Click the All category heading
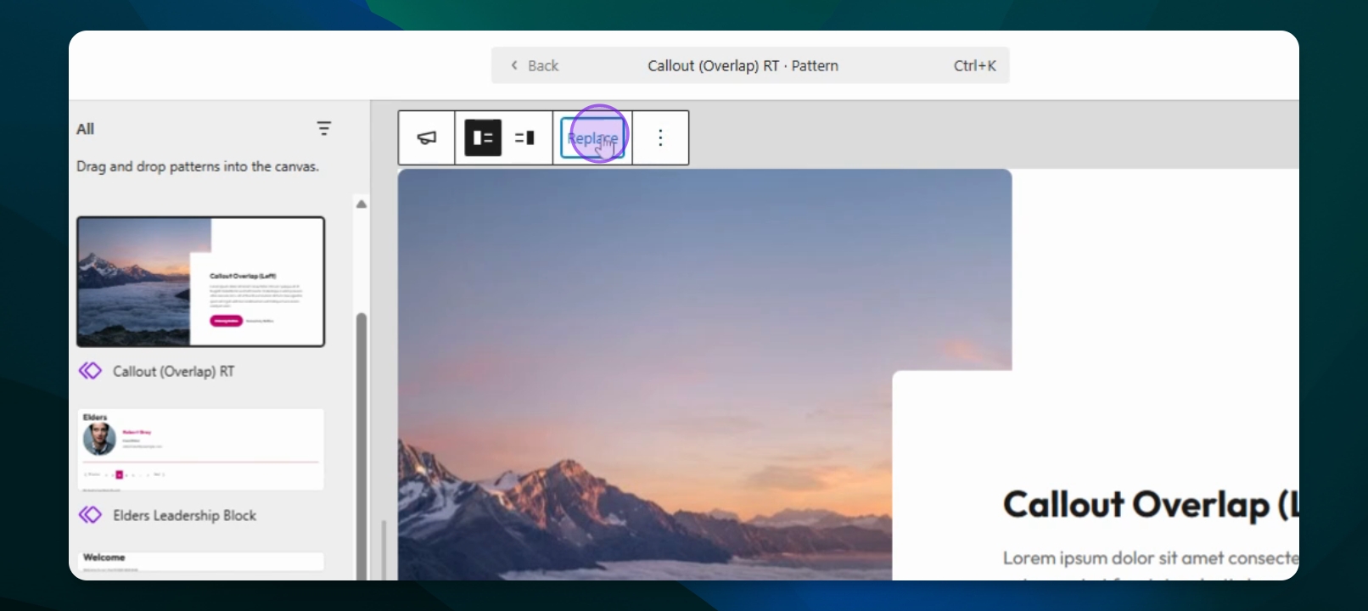This screenshot has width=1368, height=611. [85, 129]
